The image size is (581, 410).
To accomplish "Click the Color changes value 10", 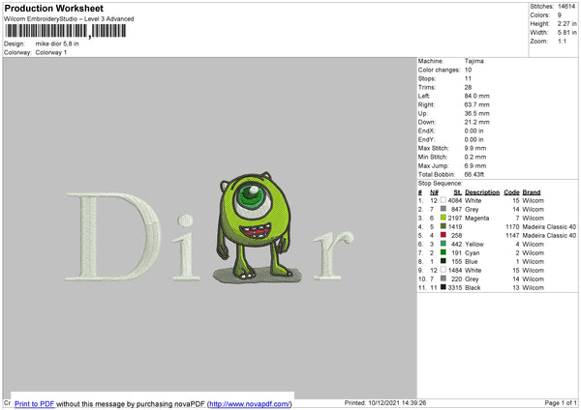I will (x=468, y=70).
